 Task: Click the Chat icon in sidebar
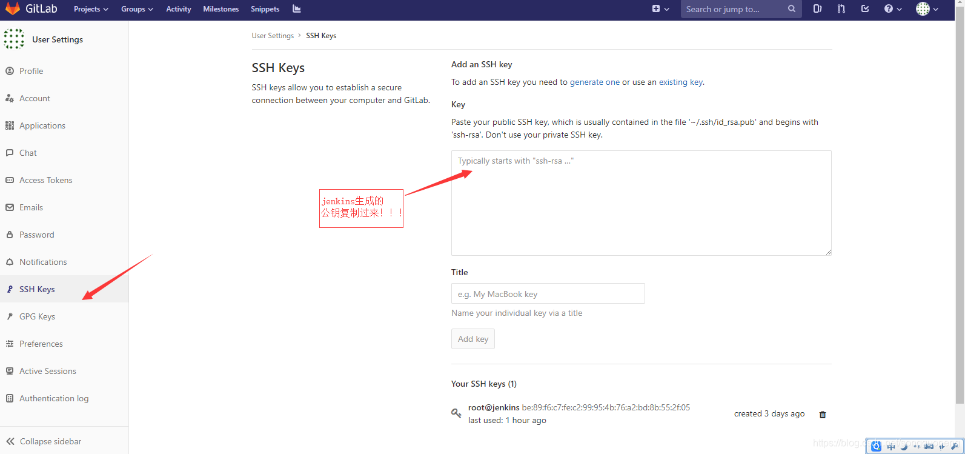tap(10, 153)
